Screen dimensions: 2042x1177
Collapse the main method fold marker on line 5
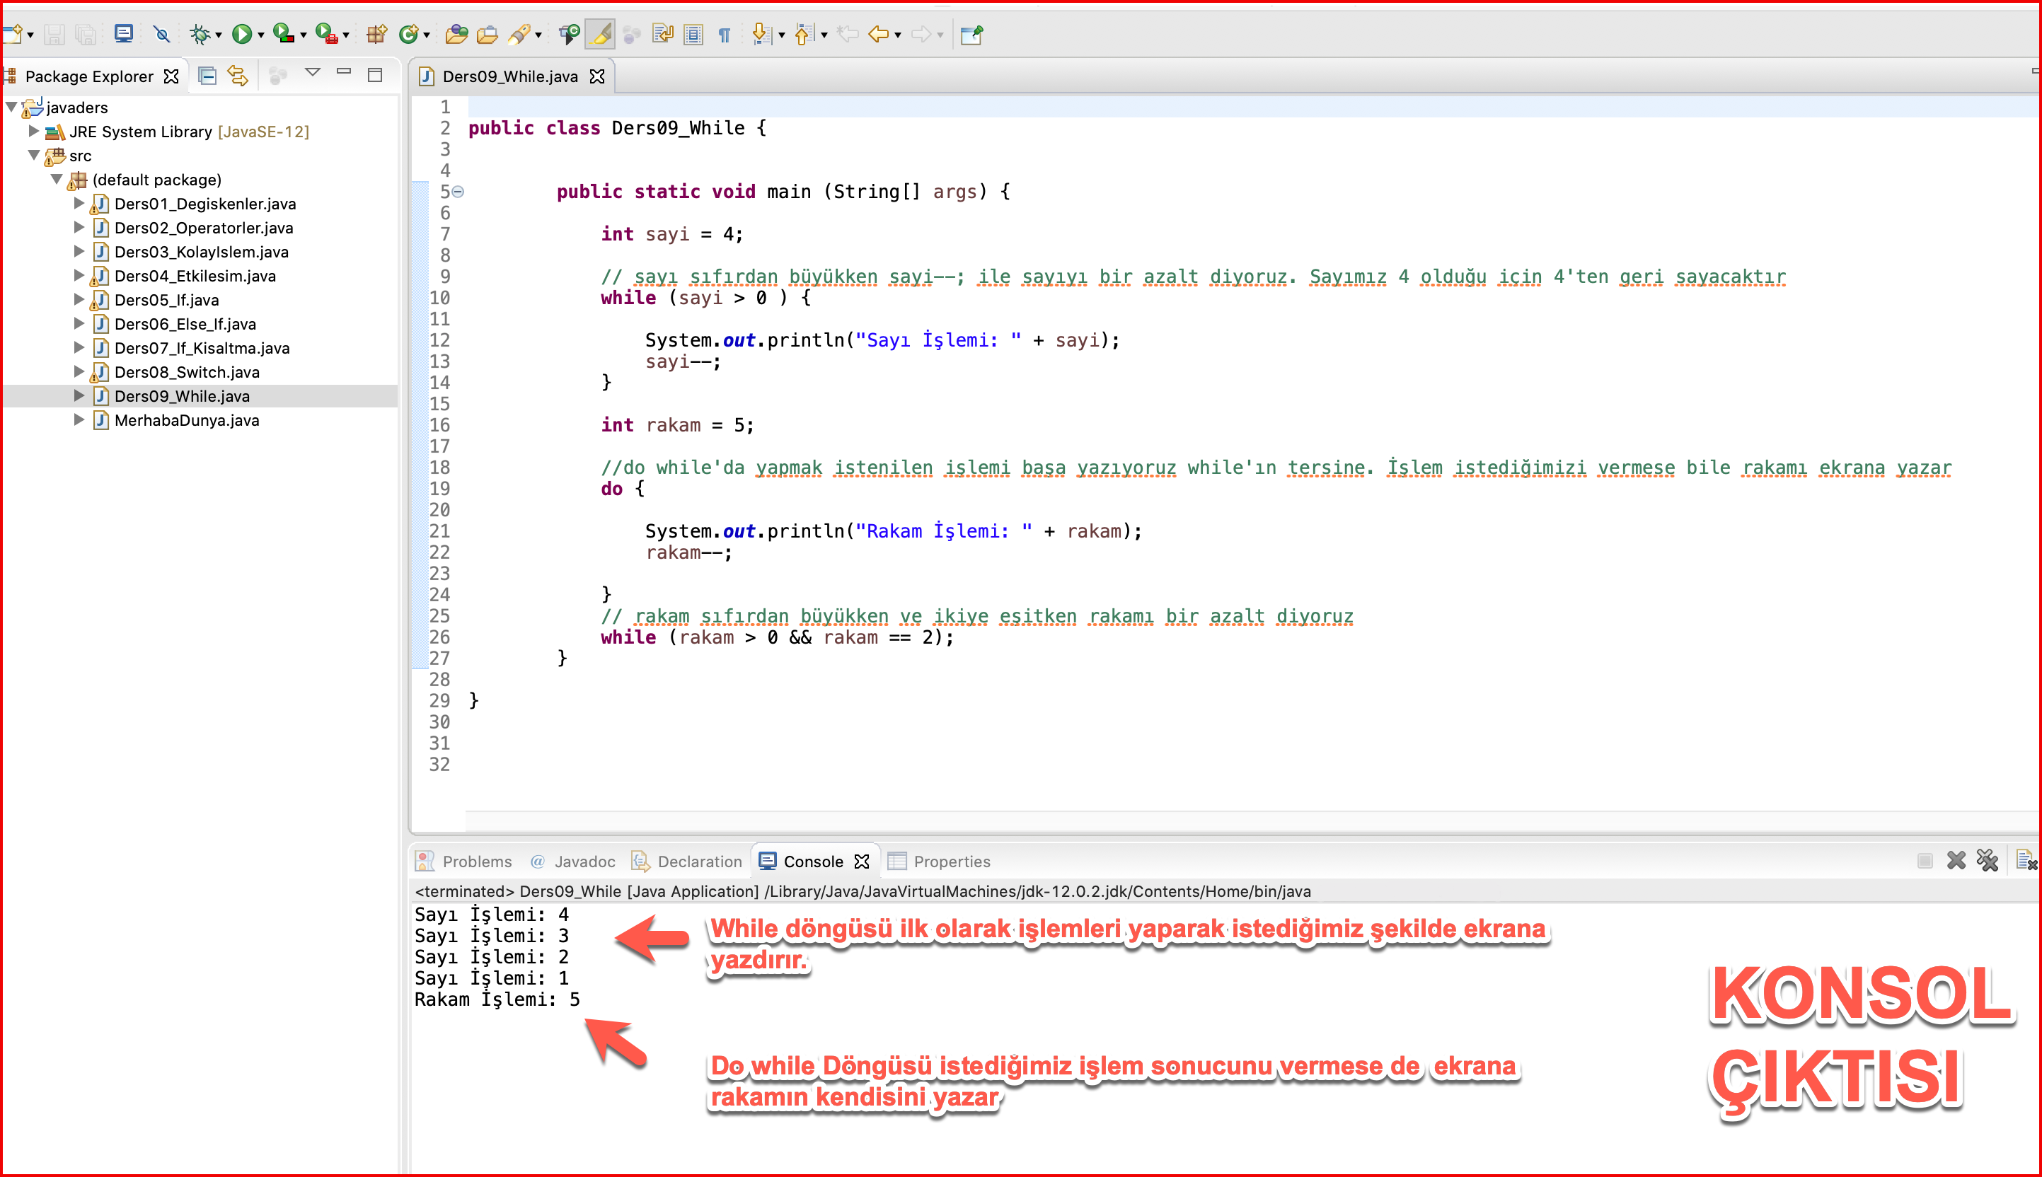458,192
